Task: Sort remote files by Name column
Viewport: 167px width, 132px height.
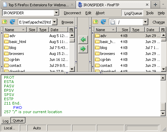Action: coord(105,30)
